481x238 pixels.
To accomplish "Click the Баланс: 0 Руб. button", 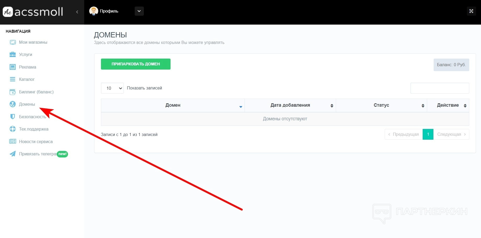I will click(451, 65).
